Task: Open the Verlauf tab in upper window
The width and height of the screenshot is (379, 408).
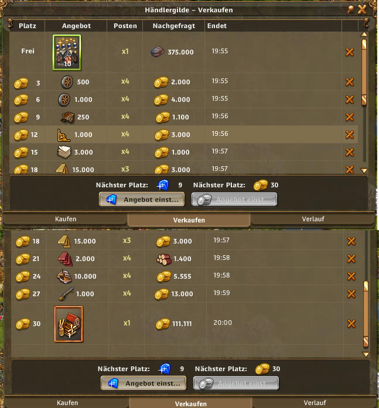Action: [x=313, y=219]
